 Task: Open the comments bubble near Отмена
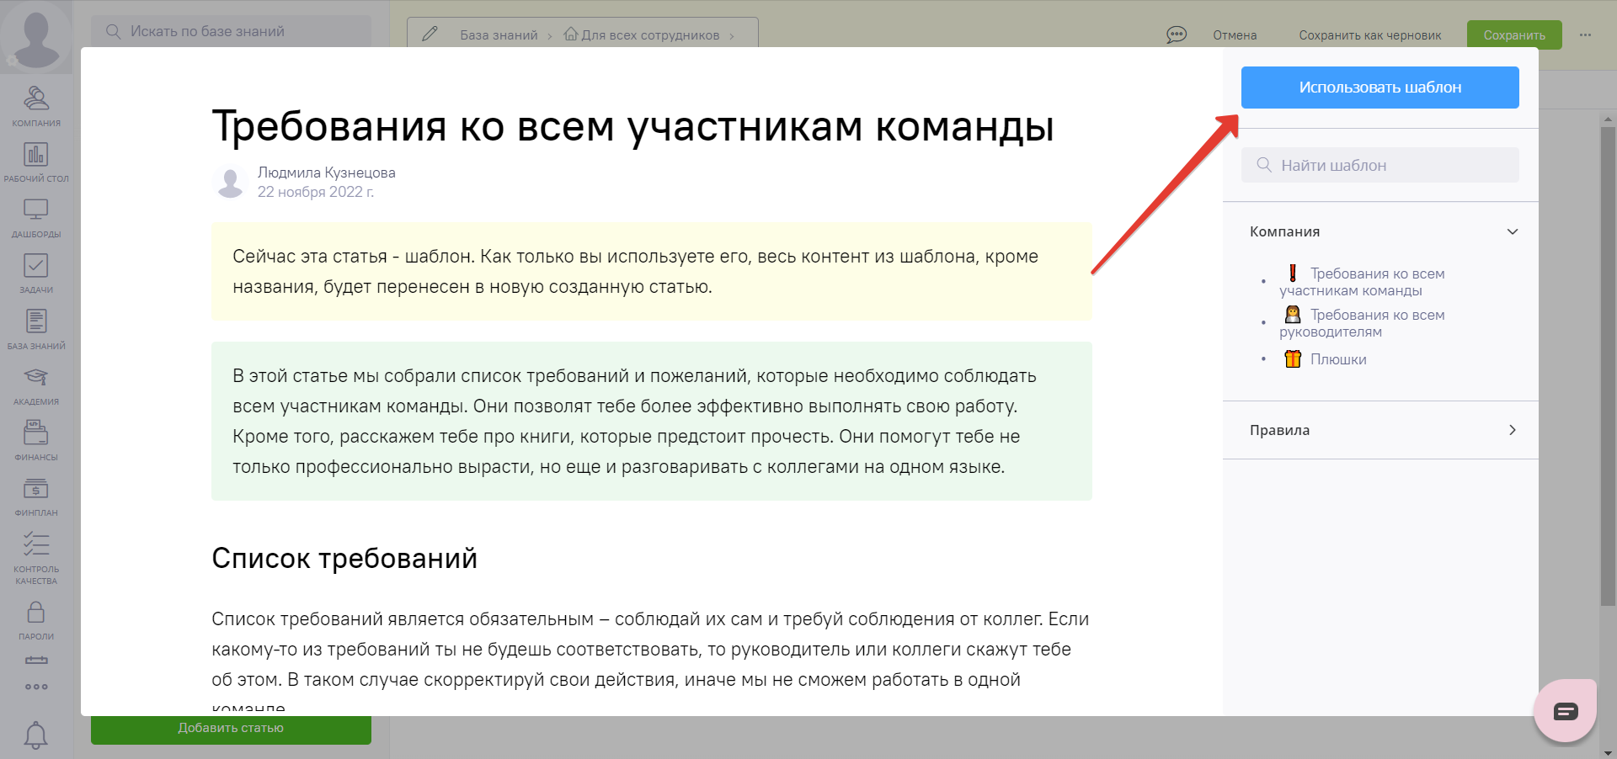(1176, 34)
